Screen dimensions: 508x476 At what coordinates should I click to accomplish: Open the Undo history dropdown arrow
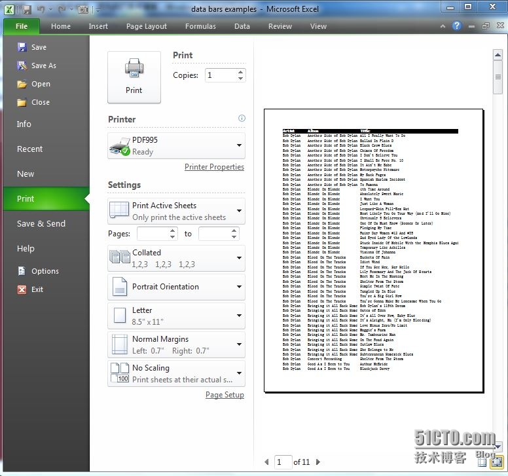coord(50,9)
